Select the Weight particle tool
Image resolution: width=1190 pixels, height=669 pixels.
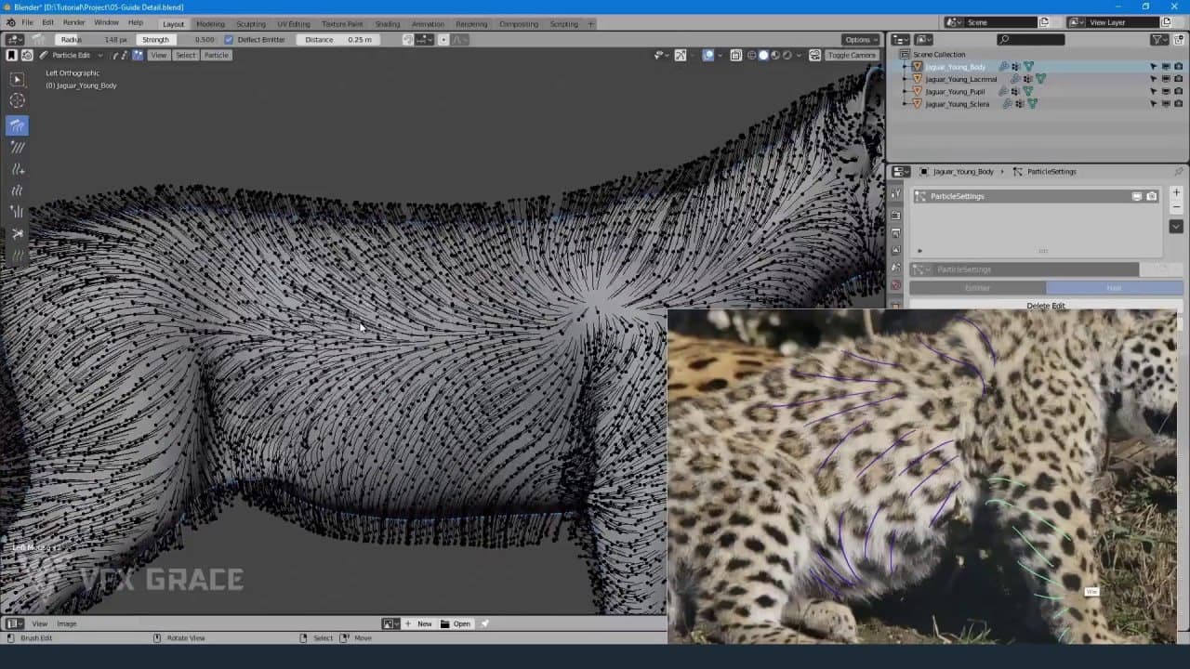(18, 255)
